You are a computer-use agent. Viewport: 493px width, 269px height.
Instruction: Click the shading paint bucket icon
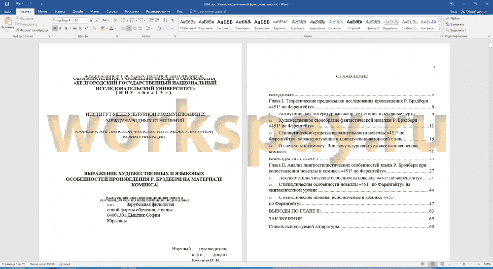tap(158, 28)
